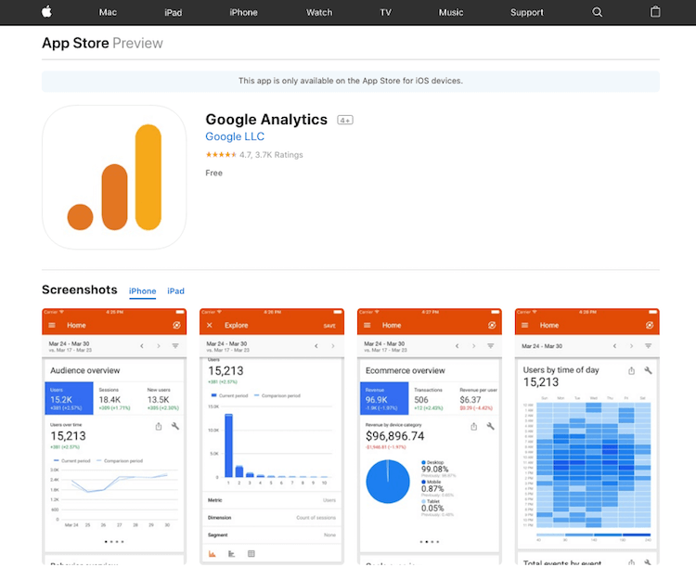
Task: Open the TV menu
Action: click(x=386, y=12)
